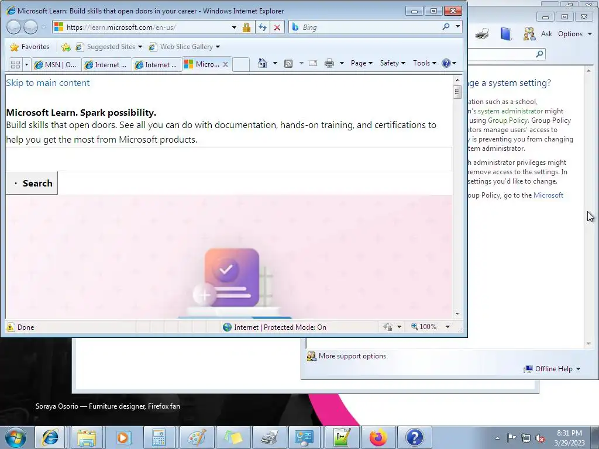
Task: Click the Home icon in command bar
Action: [263, 63]
